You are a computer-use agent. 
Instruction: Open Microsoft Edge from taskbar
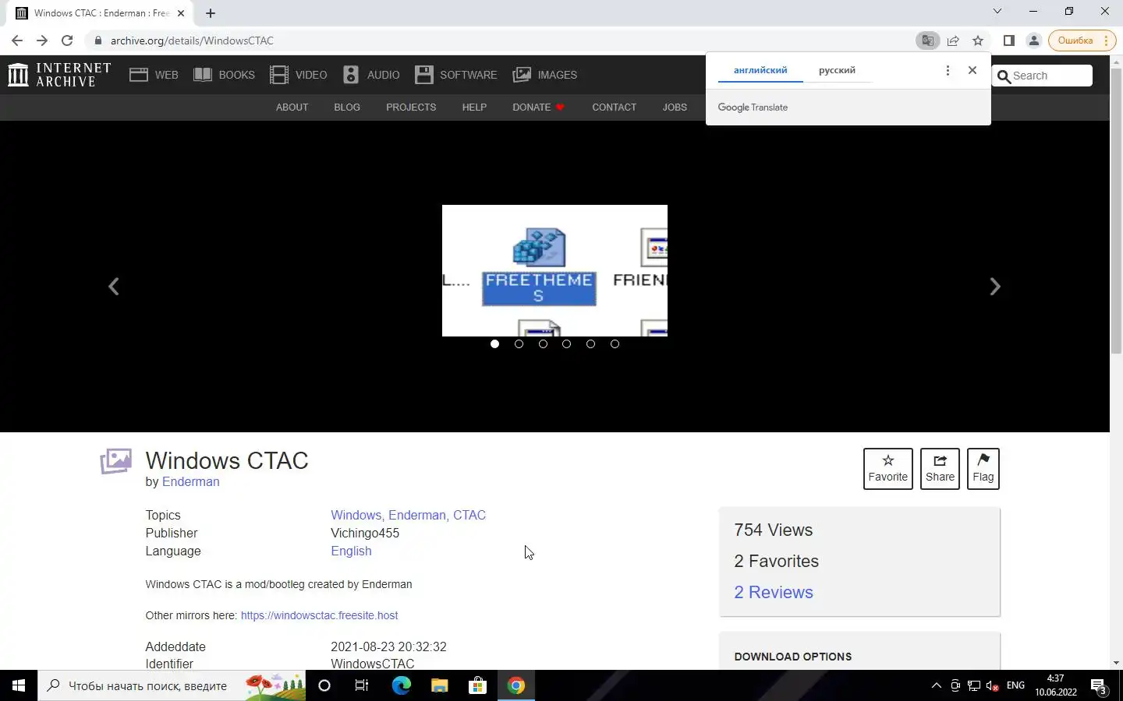coord(401,685)
